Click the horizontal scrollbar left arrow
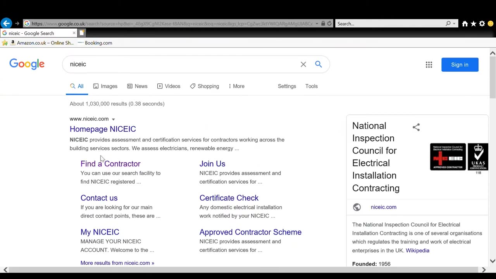496x279 pixels. [5, 270]
